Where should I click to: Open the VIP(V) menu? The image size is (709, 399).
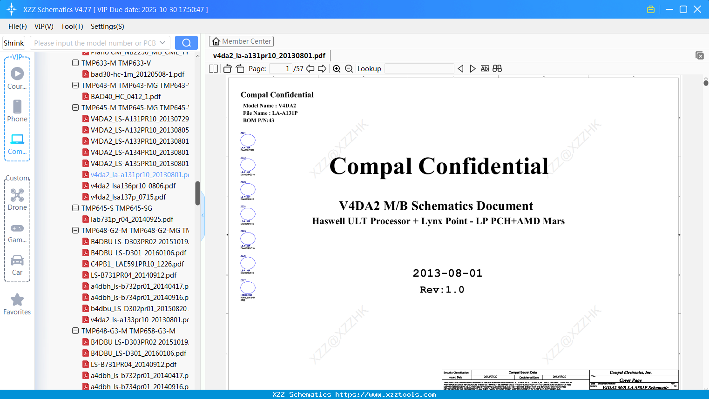[44, 27]
